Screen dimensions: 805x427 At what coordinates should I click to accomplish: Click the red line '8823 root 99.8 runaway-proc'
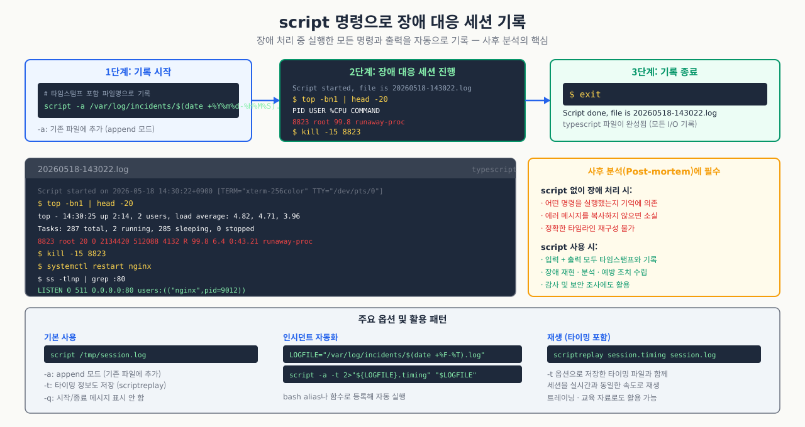348,122
